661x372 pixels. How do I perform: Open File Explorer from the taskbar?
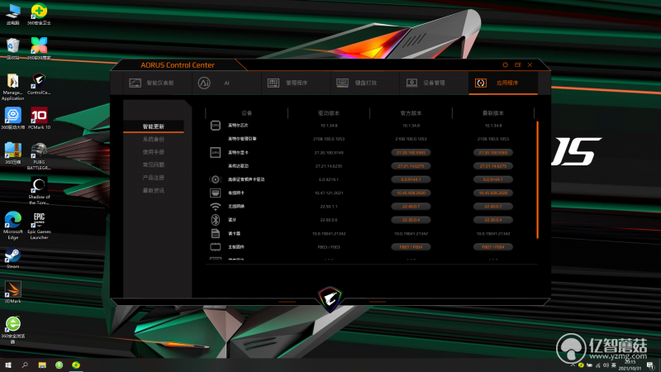coord(42,365)
